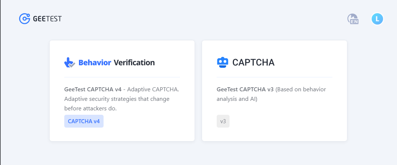397x165 pixels.
Task: Click the blue robot CAPTCHA icon
Action: 223,63
